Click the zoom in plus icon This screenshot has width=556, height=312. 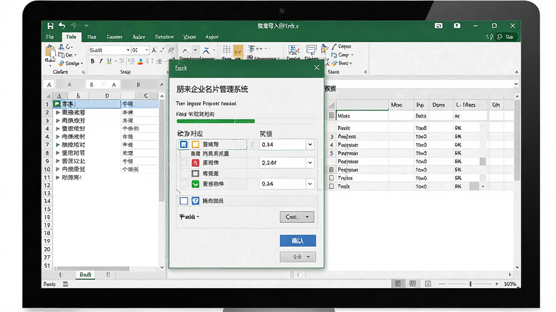pyautogui.click(x=497, y=284)
